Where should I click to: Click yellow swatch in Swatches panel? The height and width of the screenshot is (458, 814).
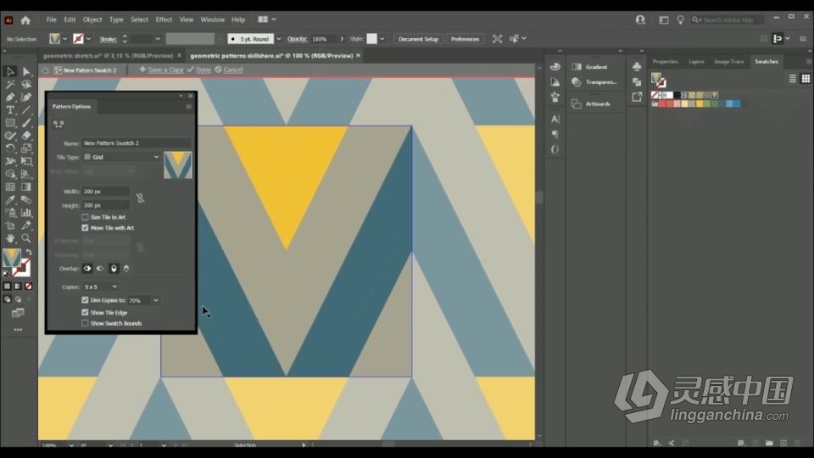point(700,103)
